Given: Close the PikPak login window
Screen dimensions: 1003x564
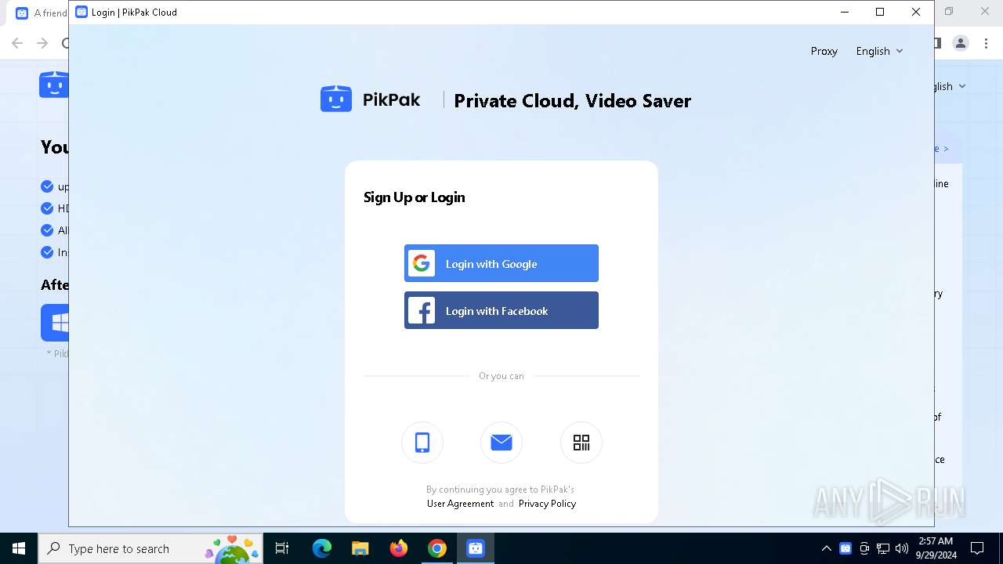Looking at the screenshot, I should click(916, 12).
